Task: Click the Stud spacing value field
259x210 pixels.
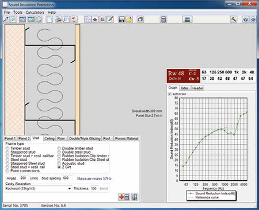Action: [67, 178]
